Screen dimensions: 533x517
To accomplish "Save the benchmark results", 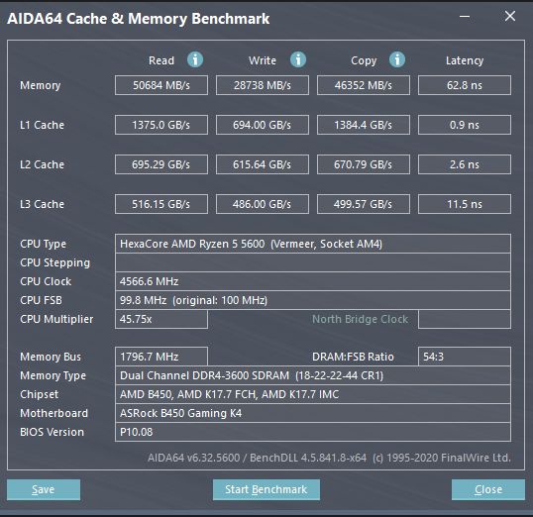I will coord(44,489).
